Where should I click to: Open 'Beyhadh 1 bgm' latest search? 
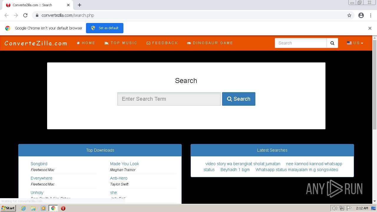click(235, 170)
